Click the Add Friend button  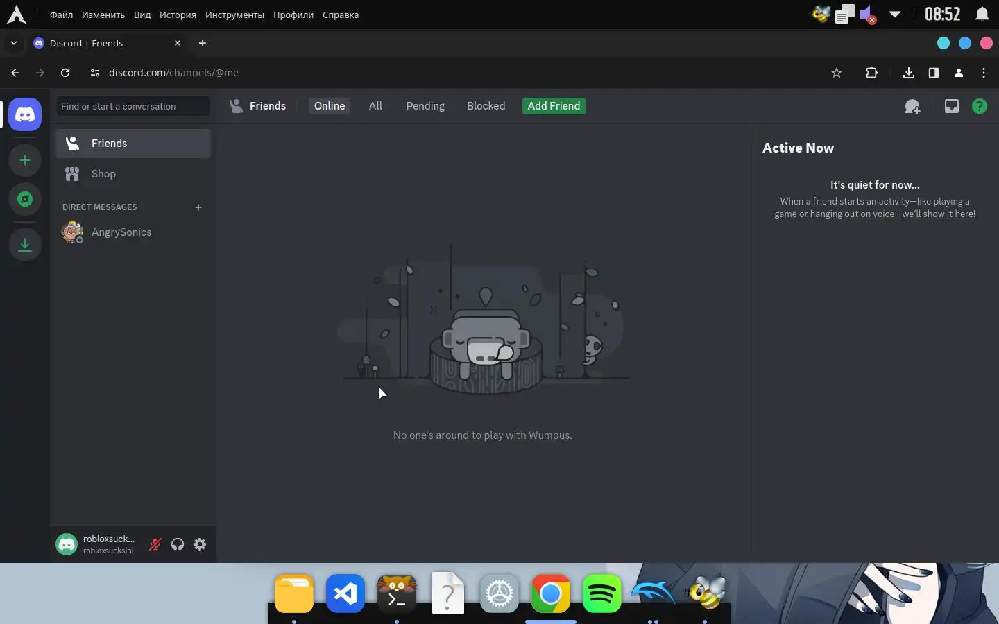(x=554, y=106)
